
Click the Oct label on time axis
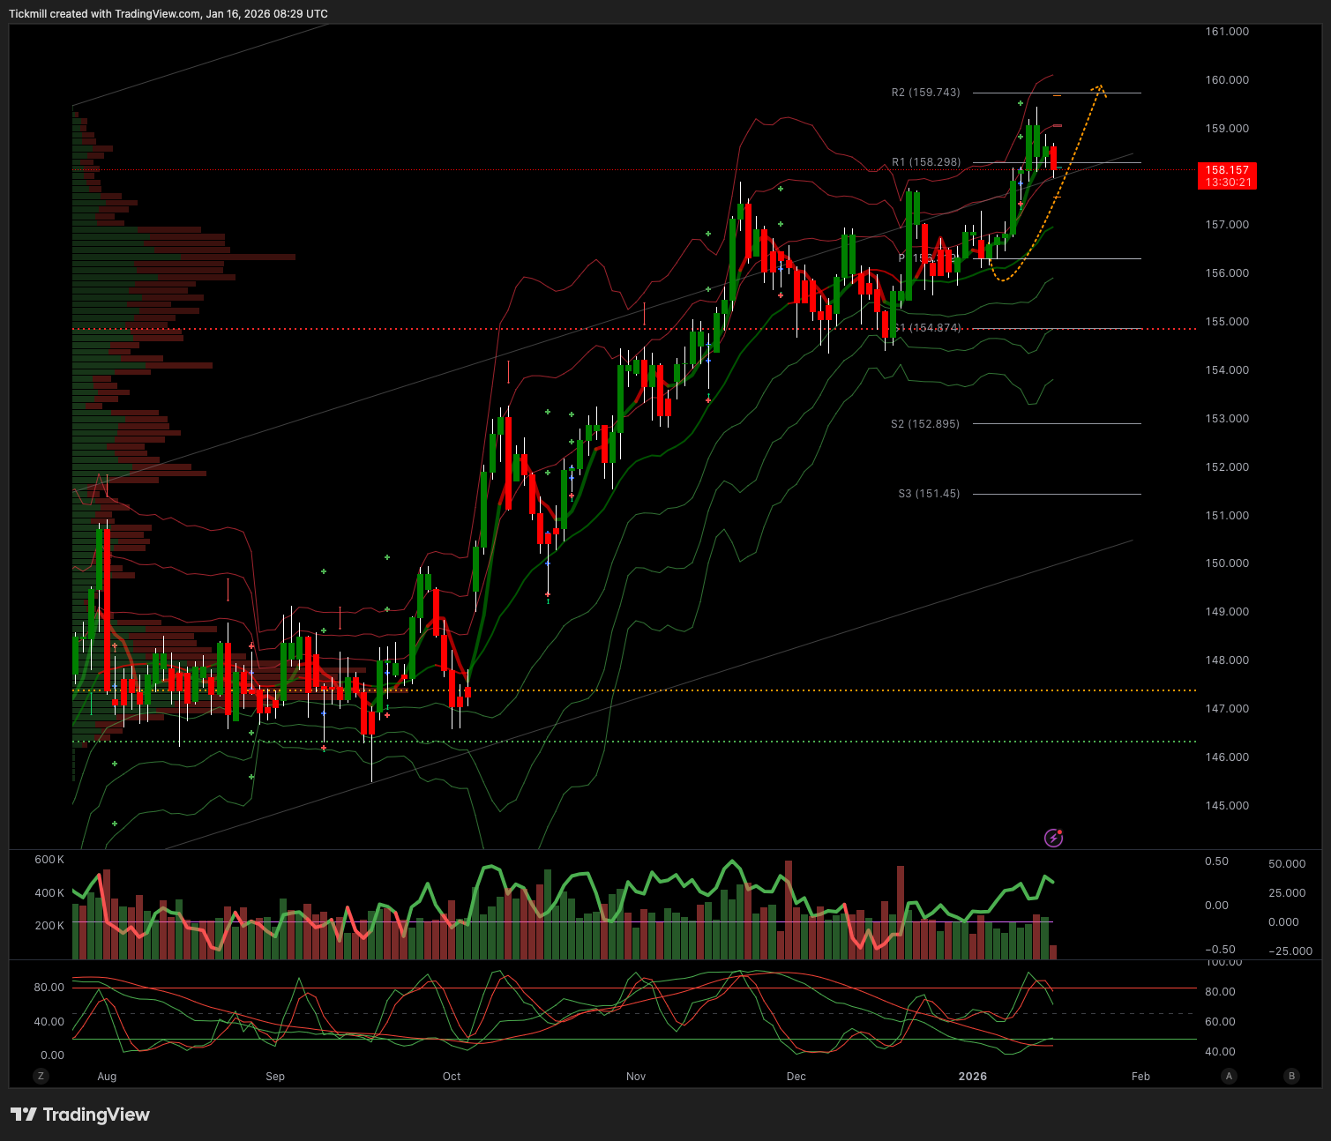(452, 1076)
